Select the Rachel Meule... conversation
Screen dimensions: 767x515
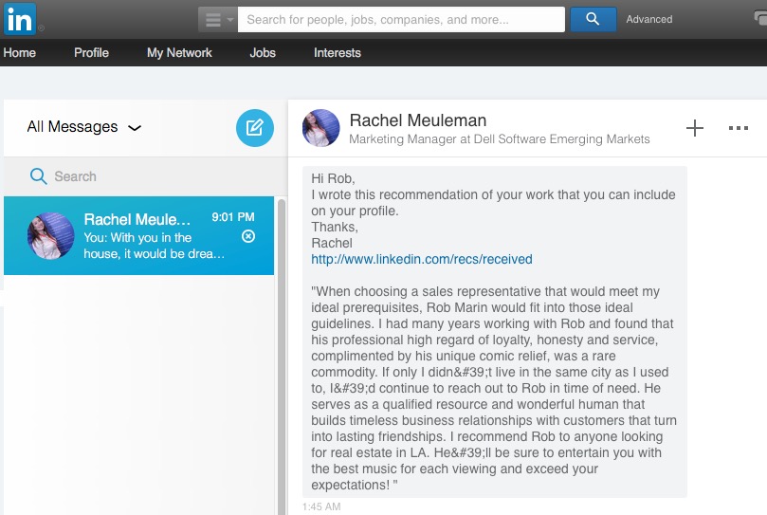[139, 236]
